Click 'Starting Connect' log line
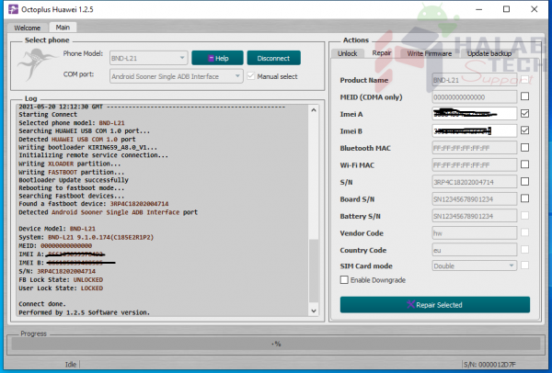 (x=48, y=115)
